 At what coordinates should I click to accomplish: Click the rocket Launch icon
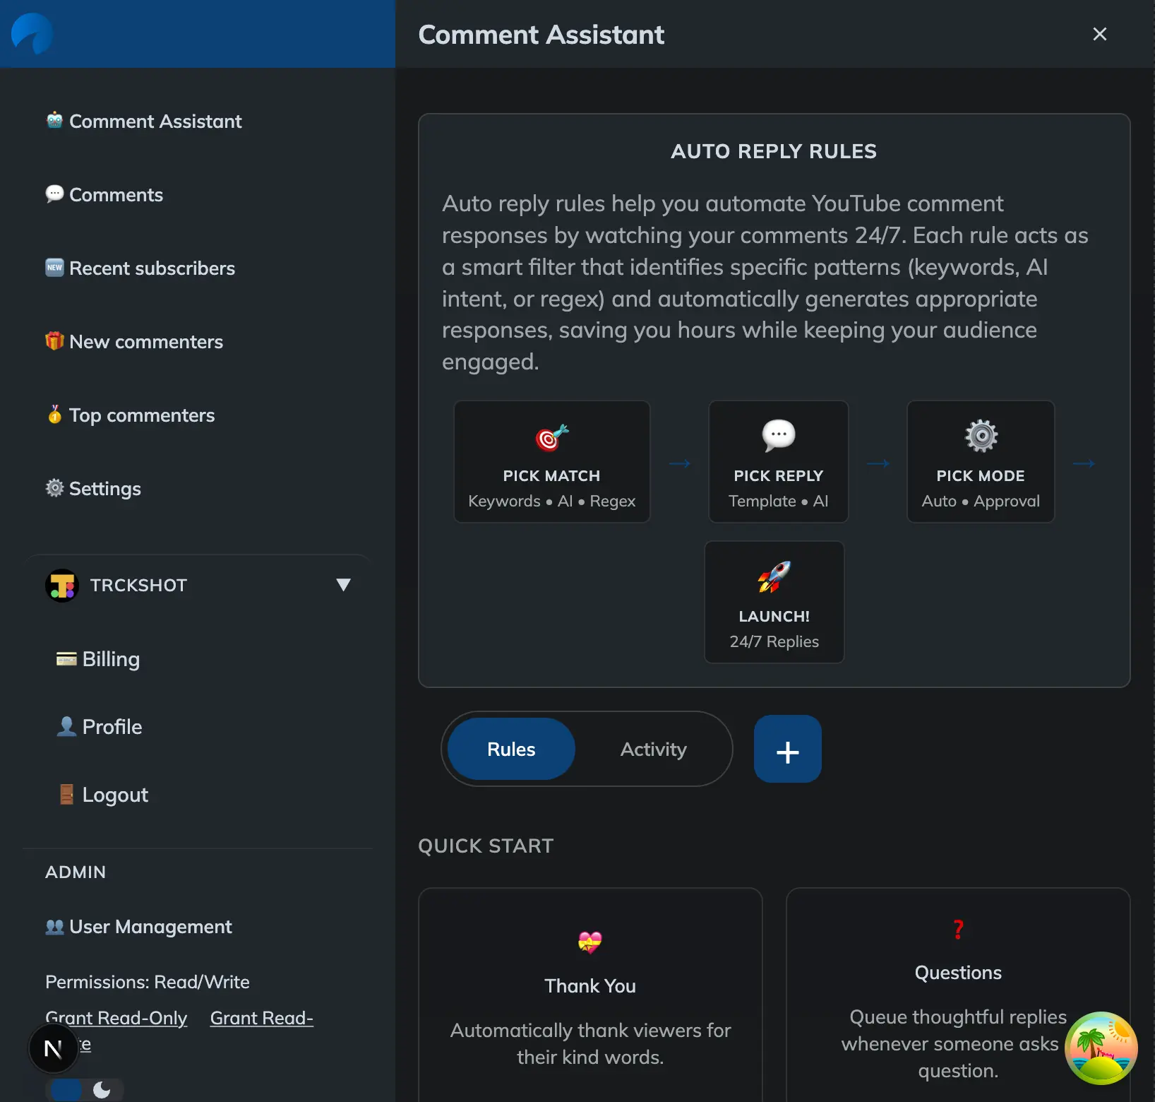[x=774, y=577]
